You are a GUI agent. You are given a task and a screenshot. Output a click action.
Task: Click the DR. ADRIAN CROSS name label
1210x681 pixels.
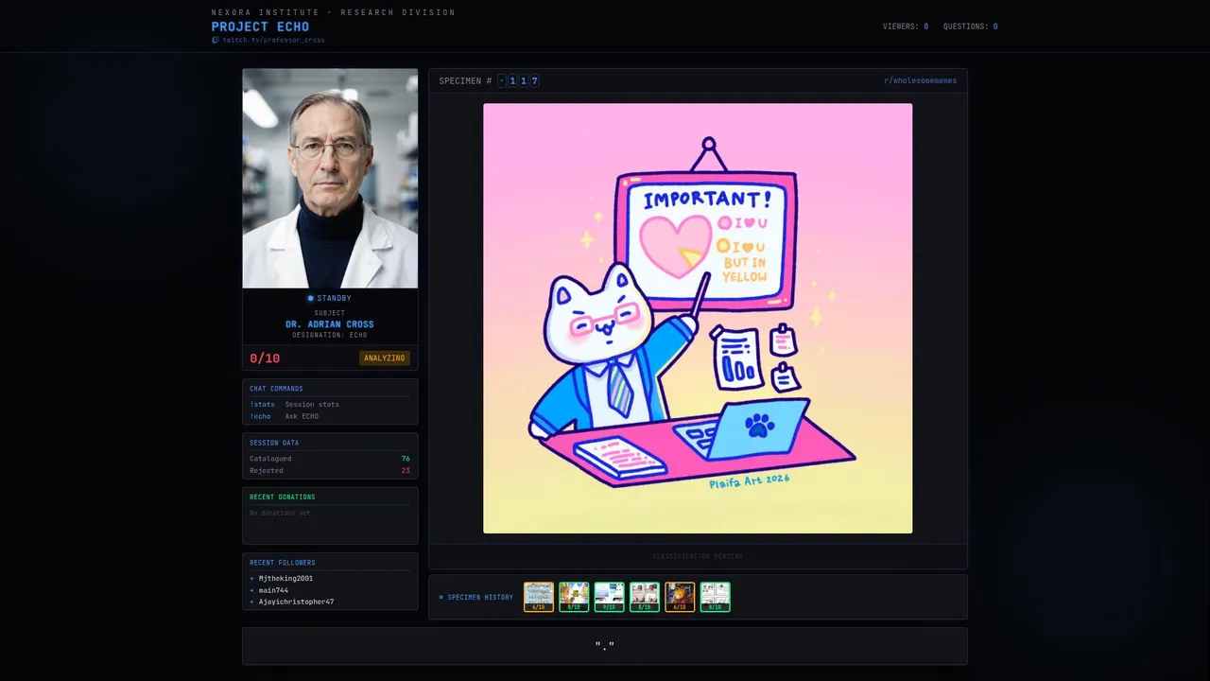pos(330,324)
